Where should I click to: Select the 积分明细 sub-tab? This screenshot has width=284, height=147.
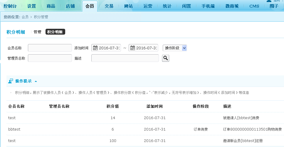coord(55,32)
